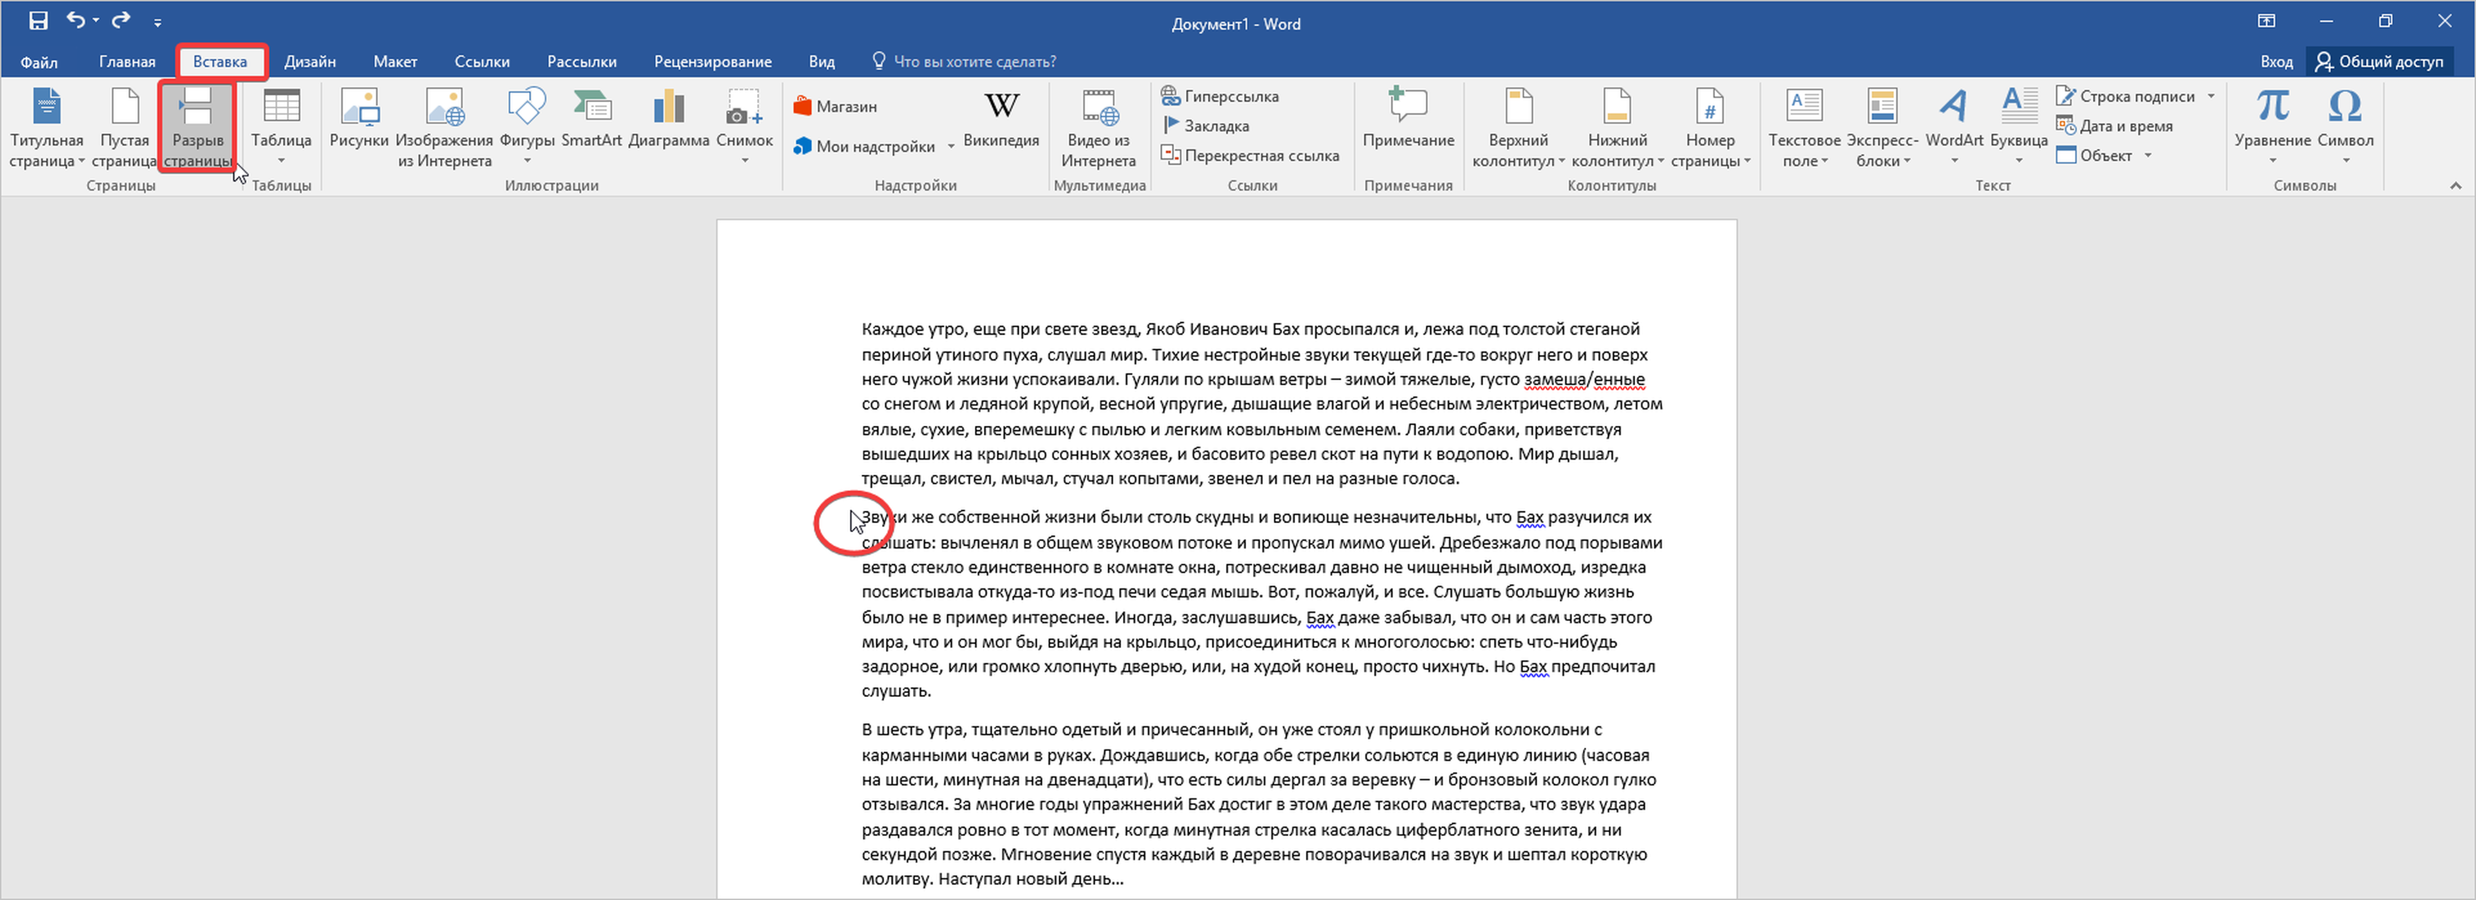Image resolution: width=2476 pixels, height=900 pixels.
Task: Click the Save icon in quick access toolbar
Action: coord(38,20)
